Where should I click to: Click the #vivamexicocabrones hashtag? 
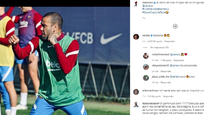click(x=155, y=9)
